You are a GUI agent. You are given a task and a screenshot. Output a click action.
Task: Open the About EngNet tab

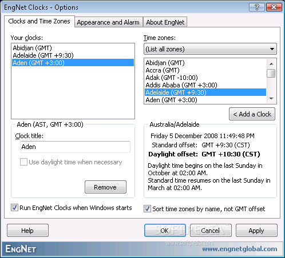pyautogui.click(x=165, y=22)
